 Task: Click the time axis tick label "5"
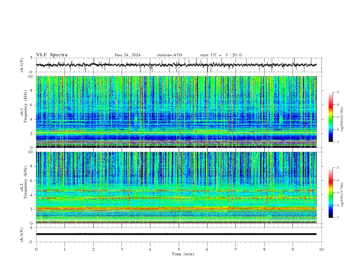pos(179,249)
